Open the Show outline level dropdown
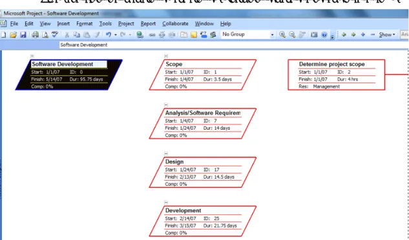 pyautogui.click(x=387, y=34)
